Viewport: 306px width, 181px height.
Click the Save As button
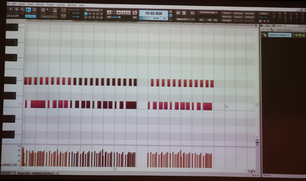[226, 13]
